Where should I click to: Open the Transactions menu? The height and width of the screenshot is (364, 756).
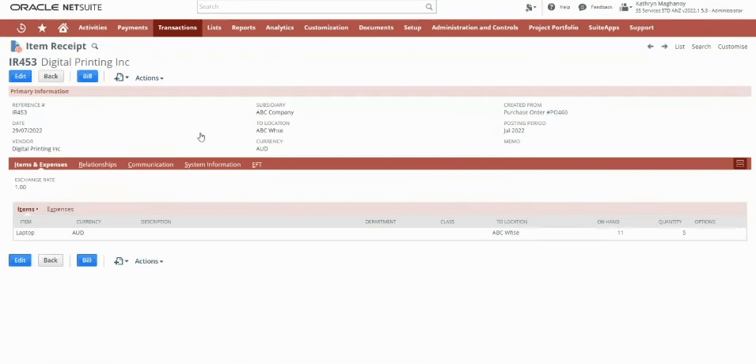coord(177,28)
